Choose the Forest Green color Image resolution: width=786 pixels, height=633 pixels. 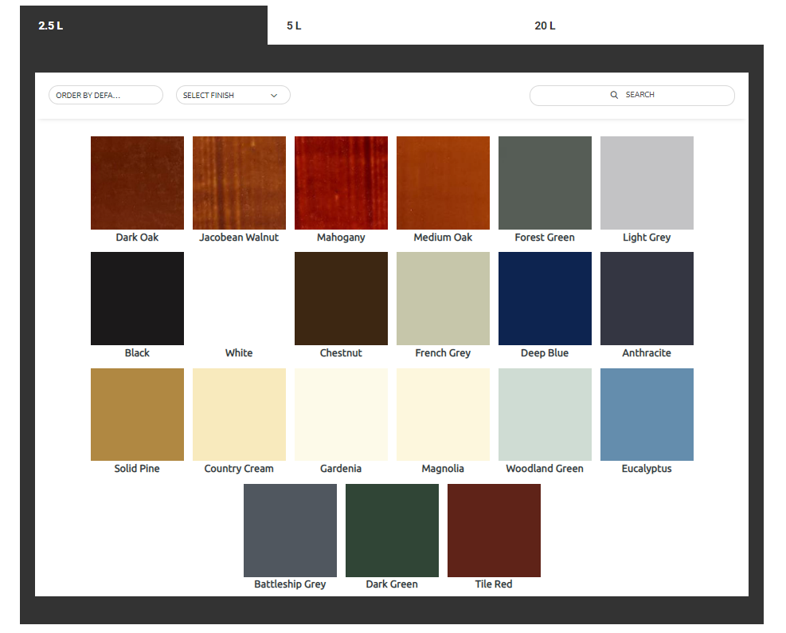545,183
